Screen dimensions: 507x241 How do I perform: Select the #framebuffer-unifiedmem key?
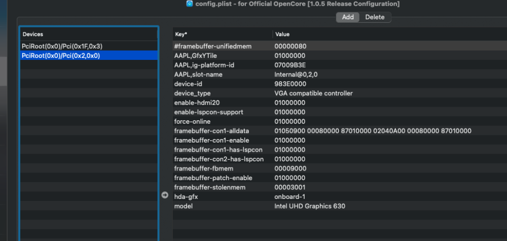[x=213, y=46]
